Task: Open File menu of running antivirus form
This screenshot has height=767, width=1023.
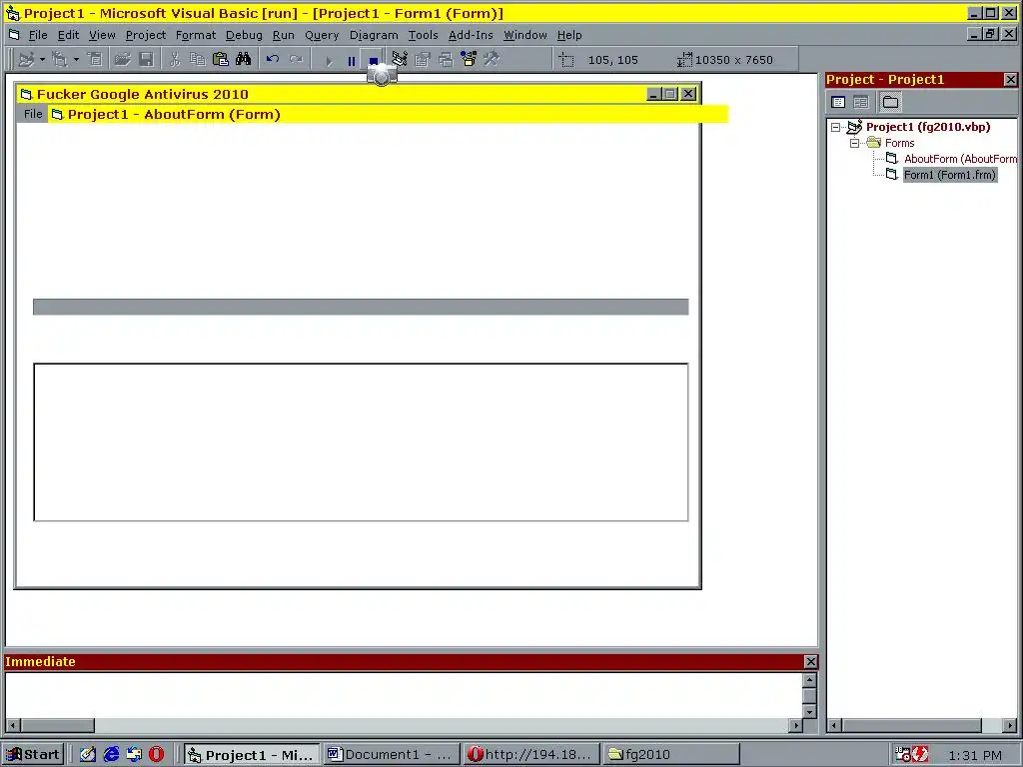Action: [x=33, y=114]
